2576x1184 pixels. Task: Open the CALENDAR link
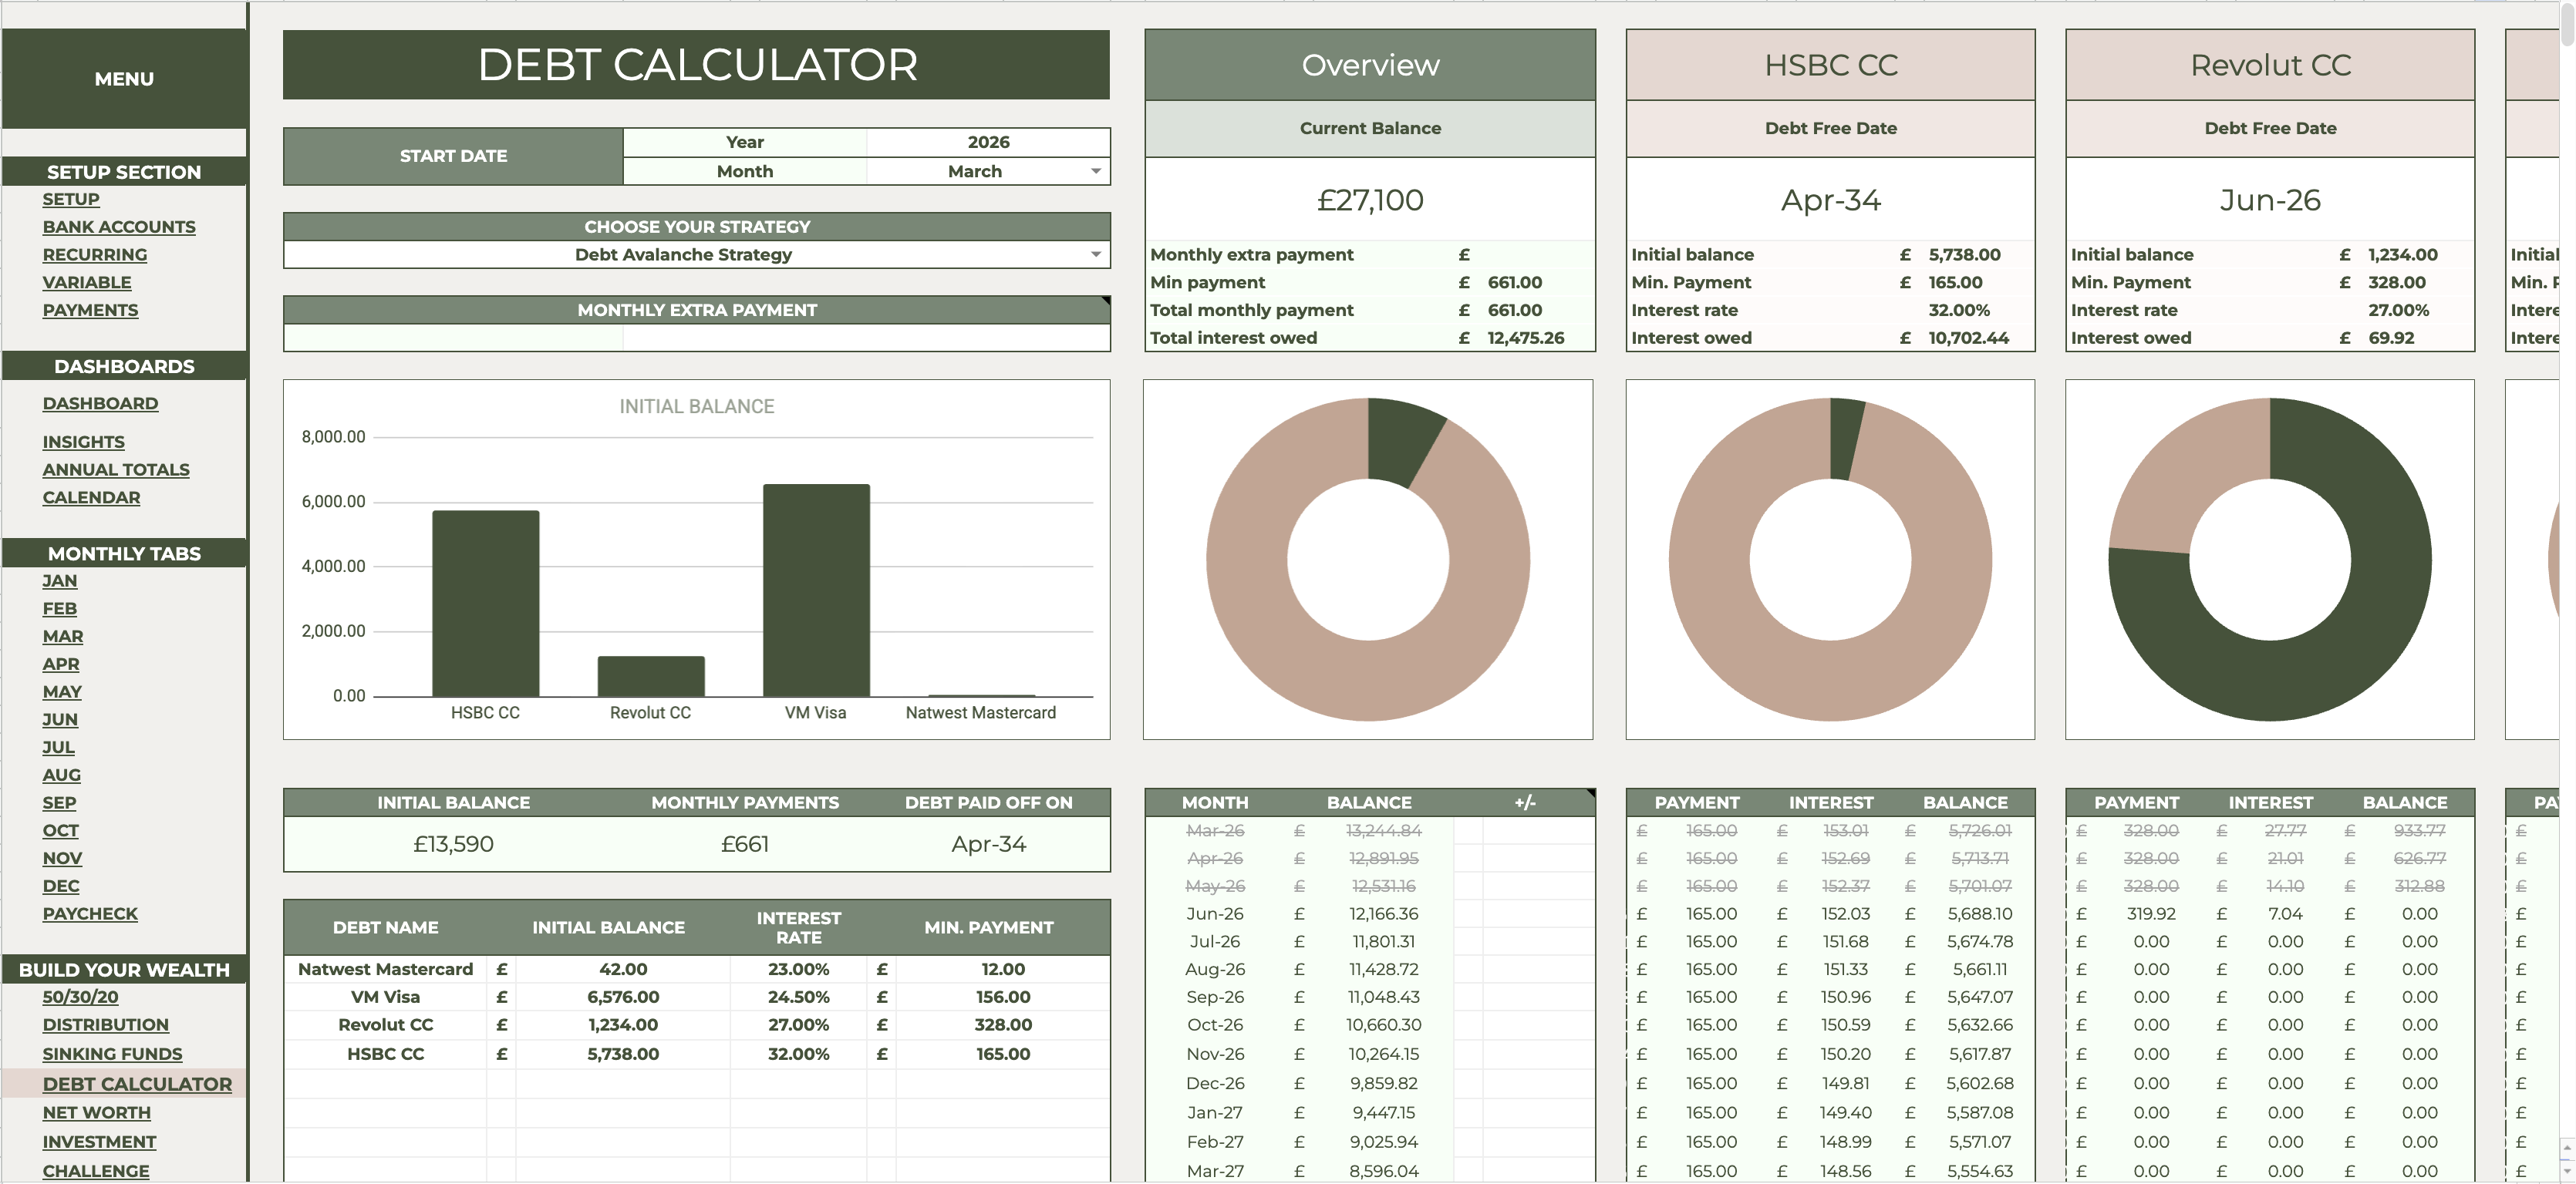point(91,498)
